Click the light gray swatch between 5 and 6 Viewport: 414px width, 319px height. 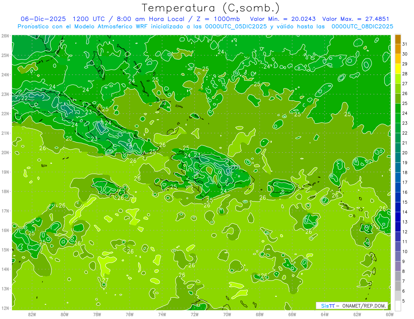point(398,296)
